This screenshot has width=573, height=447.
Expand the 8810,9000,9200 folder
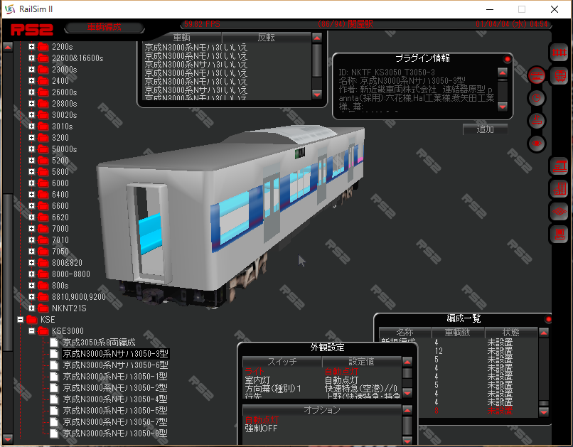pos(31,296)
